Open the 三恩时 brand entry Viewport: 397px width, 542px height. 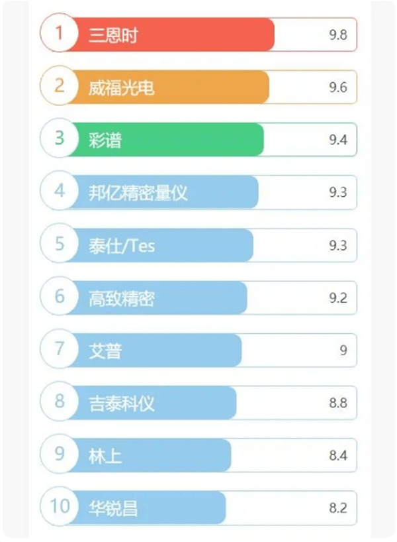(113, 35)
